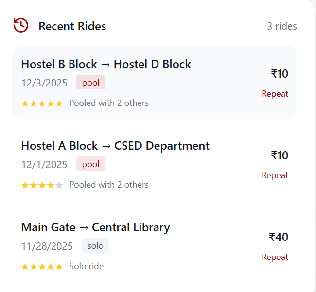316x292 pixels.
Task: Open the Hostel B Block → Hostel D Block ride
Action: click(x=106, y=64)
